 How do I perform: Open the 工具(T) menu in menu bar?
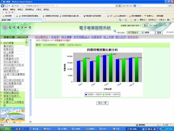coord(39,10)
